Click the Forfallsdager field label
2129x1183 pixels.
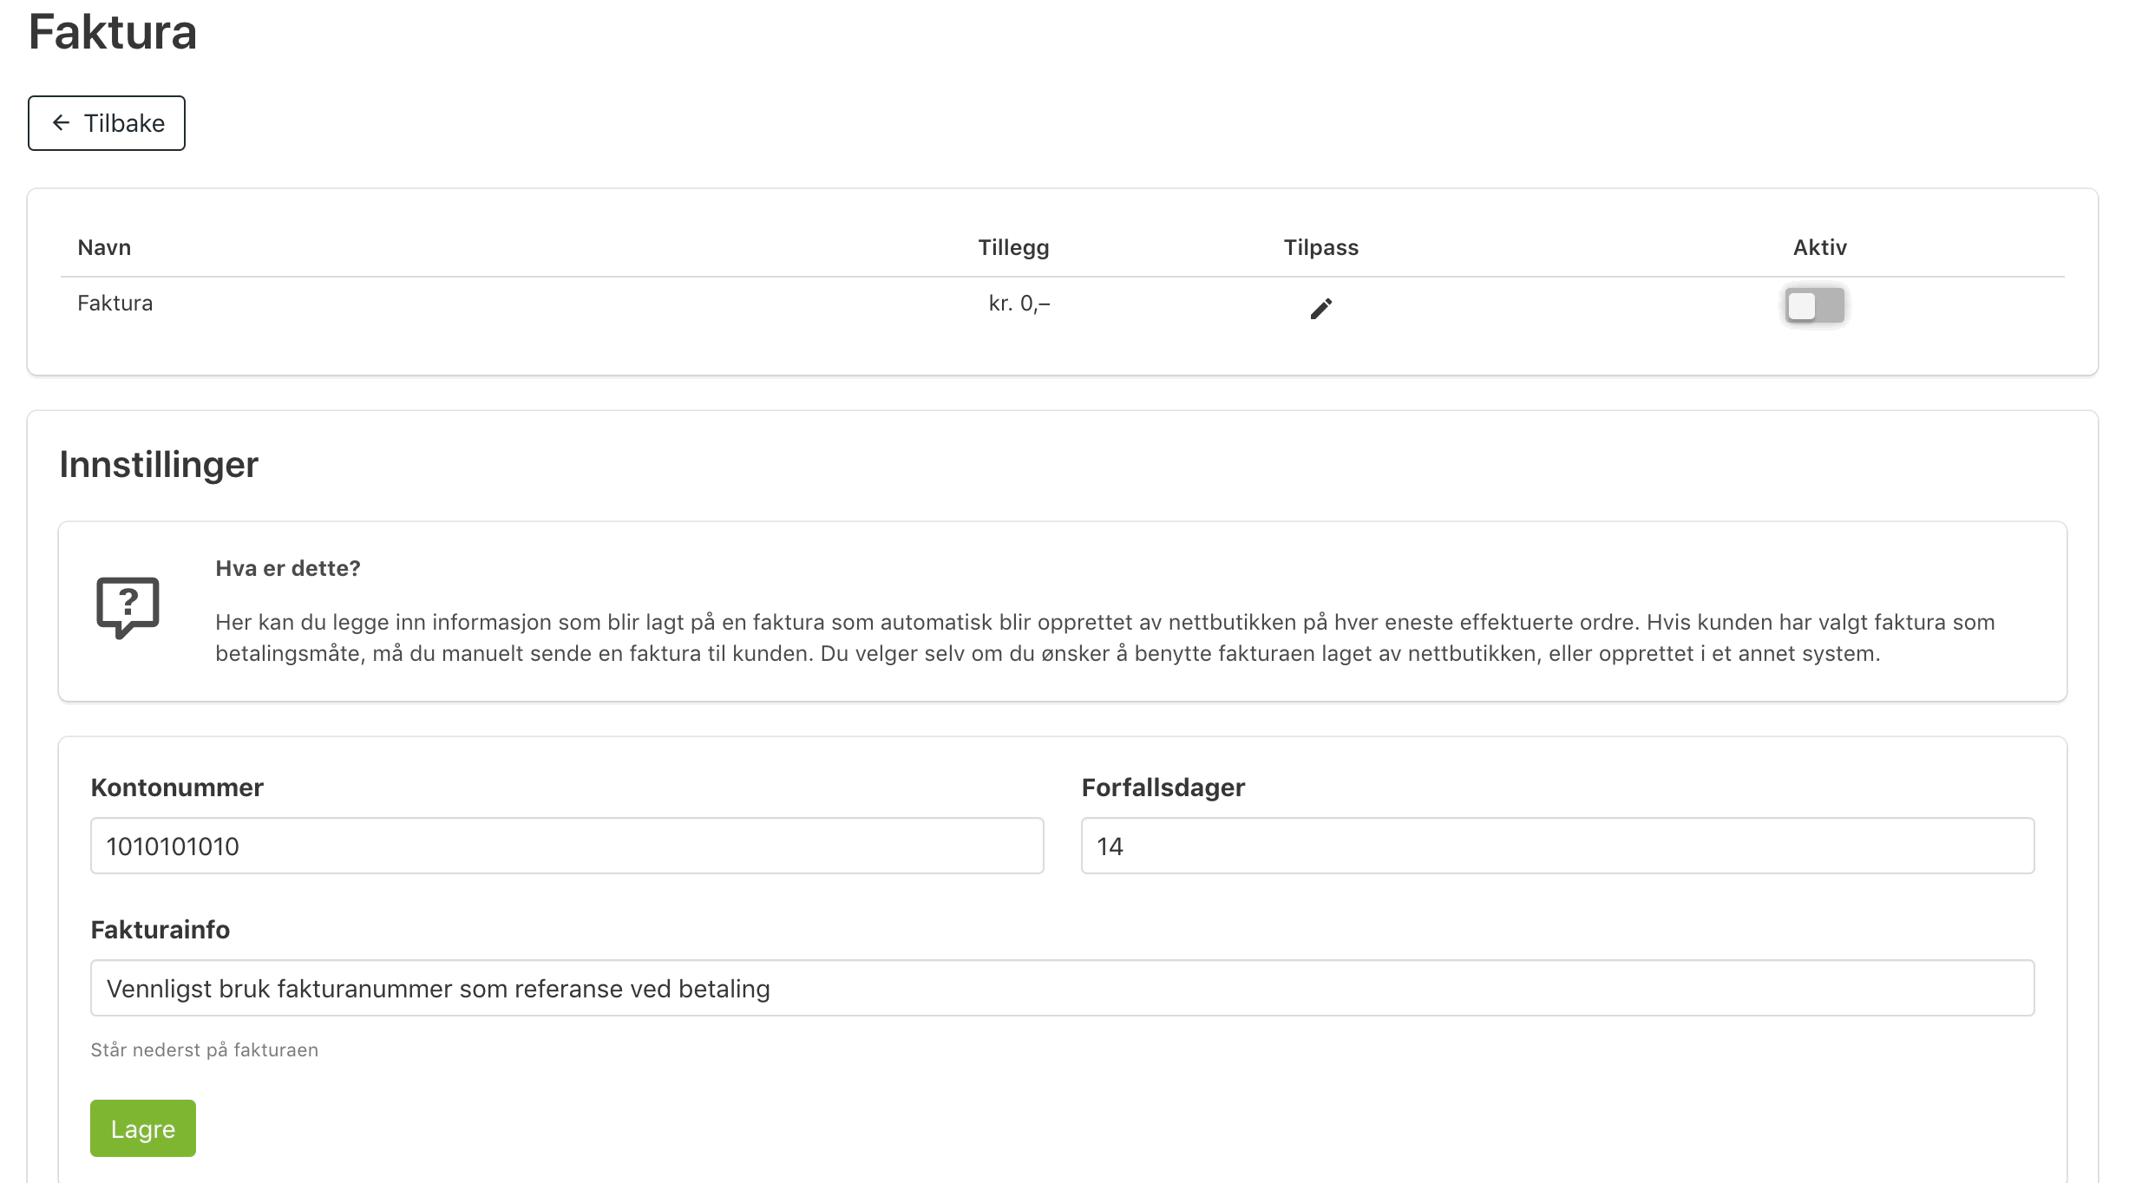(x=1163, y=788)
